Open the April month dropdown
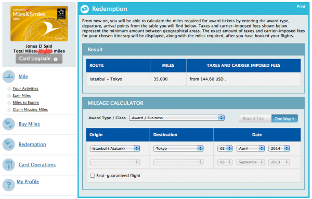312x199 pixels. pyautogui.click(x=251, y=148)
